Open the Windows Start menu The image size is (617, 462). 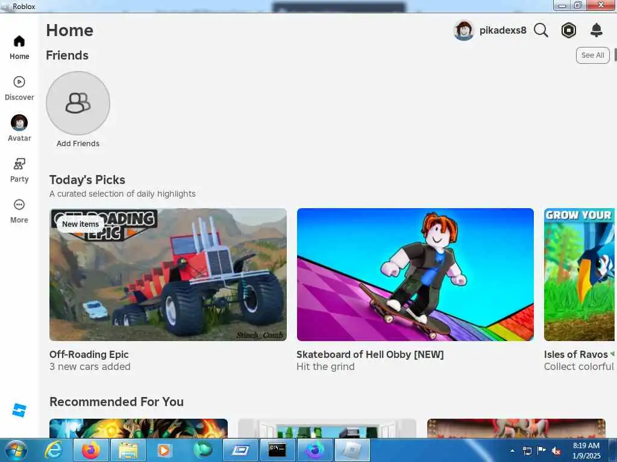point(16,450)
